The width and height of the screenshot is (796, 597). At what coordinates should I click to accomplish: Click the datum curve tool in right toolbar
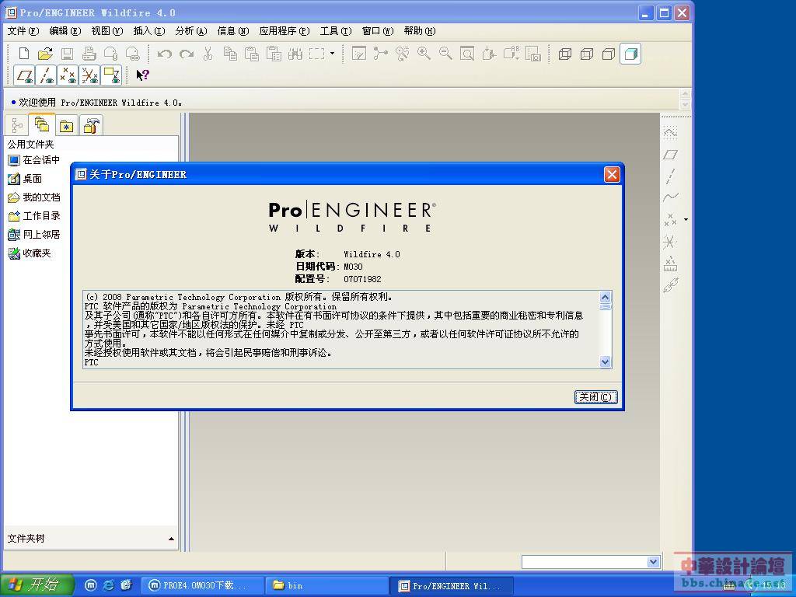pos(670,197)
